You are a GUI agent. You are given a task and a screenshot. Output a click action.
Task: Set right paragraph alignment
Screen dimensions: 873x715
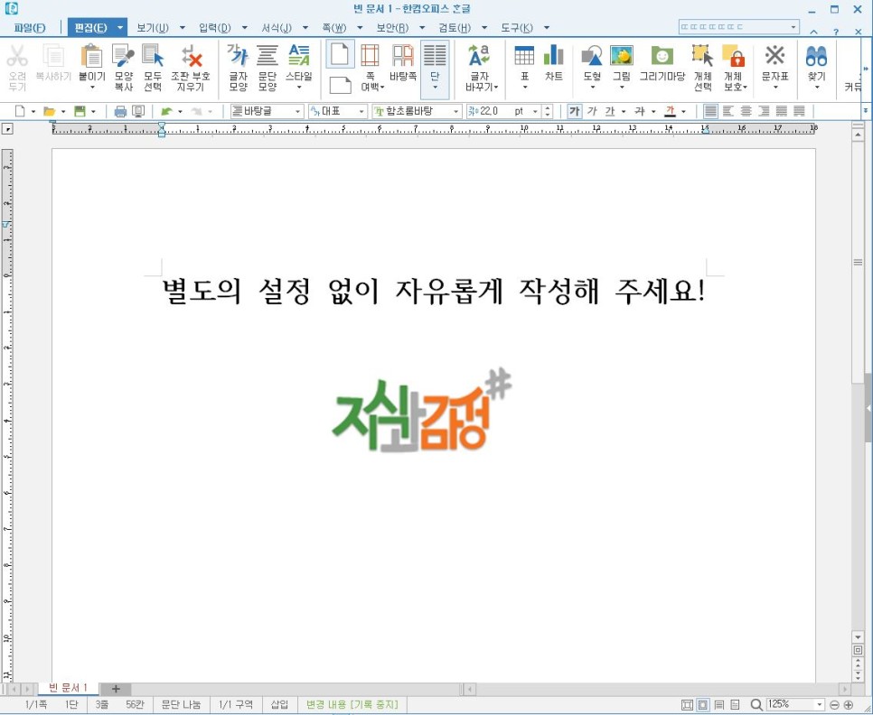pyautogui.click(x=764, y=111)
